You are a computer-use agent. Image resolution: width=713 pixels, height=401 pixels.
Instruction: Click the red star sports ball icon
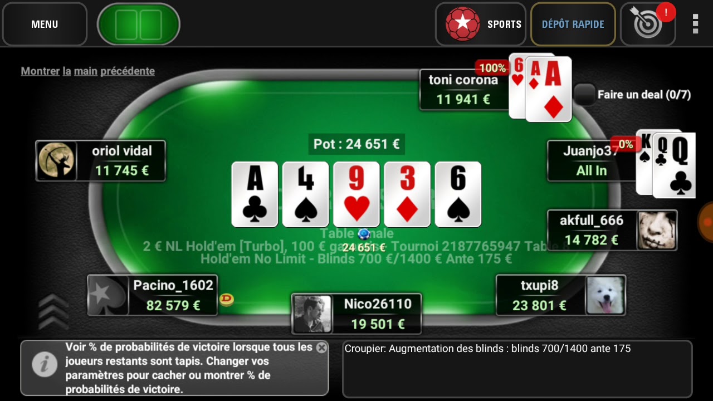(462, 24)
